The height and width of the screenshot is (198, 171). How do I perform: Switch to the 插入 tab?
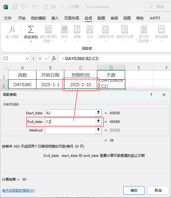tap(55, 18)
